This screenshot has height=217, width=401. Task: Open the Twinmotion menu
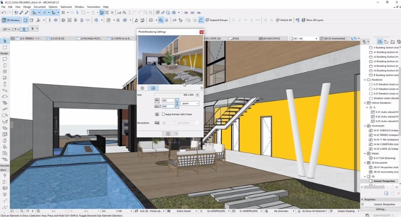coord(94,7)
